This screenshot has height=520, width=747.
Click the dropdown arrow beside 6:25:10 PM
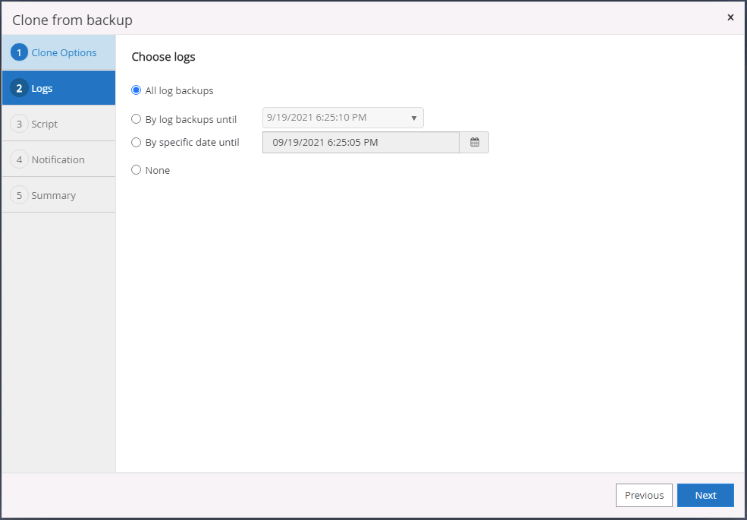414,118
